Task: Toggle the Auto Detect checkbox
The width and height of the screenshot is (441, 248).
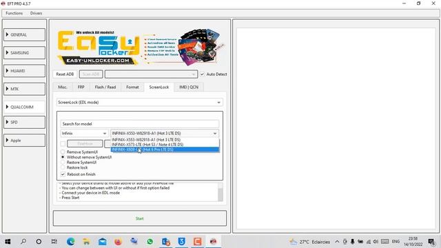Action: [x=202, y=74]
